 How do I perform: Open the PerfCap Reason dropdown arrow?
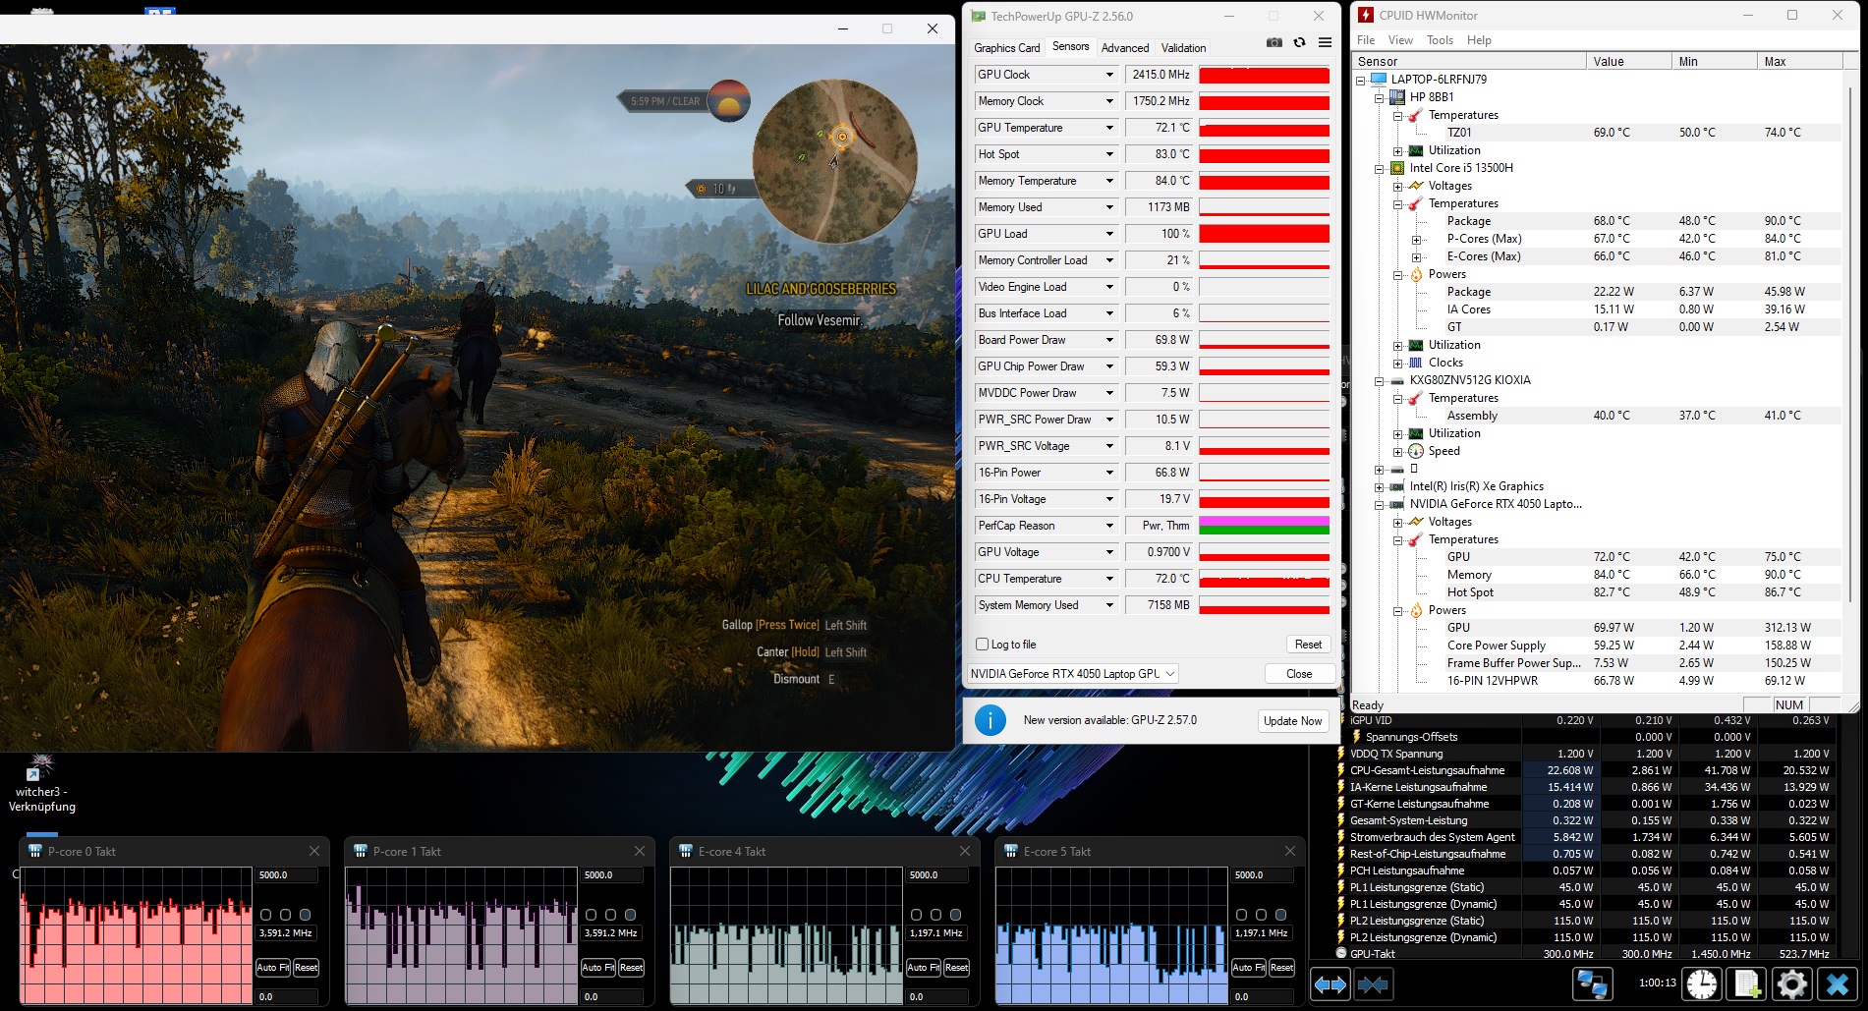coord(1109,526)
